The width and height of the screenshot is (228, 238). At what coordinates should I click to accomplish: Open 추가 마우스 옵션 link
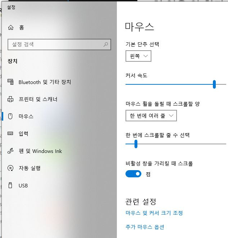point(145,227)
